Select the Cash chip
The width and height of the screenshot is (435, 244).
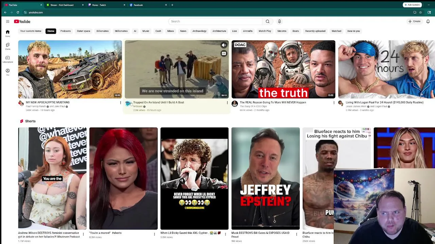tap(158, 31)
